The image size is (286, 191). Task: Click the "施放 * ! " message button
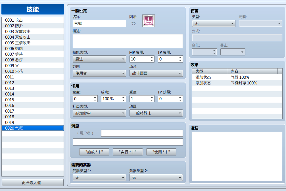pos(94,152)
